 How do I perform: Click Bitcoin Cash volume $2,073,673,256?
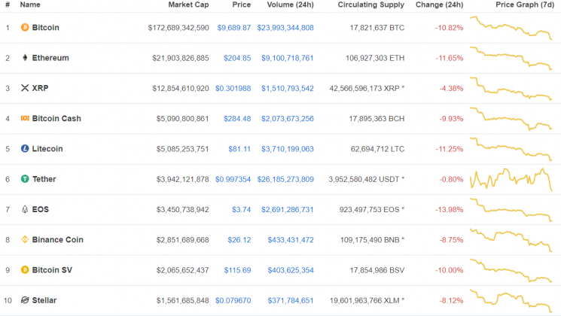coord(288,119)
